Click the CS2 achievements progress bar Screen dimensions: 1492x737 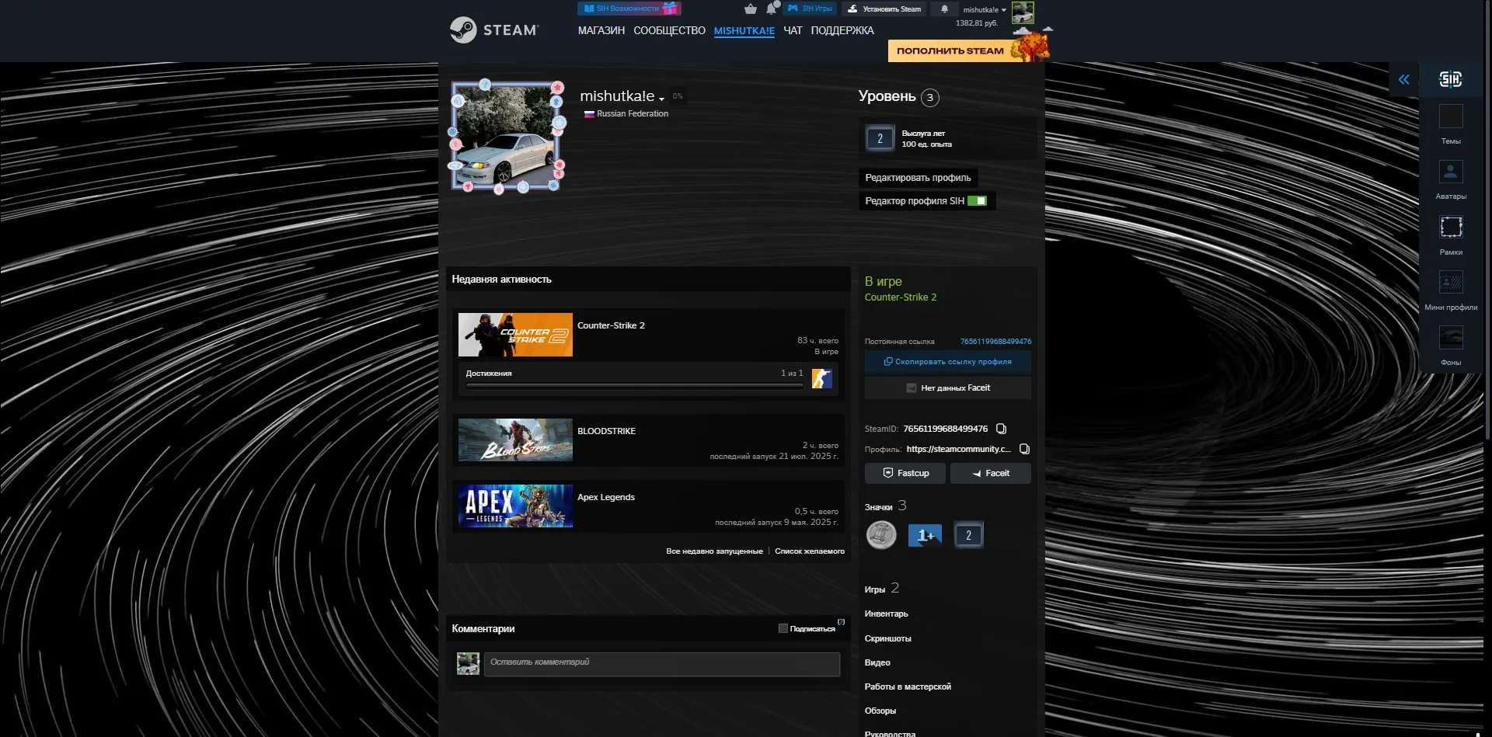634,386
